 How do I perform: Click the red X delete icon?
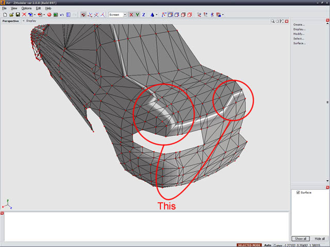click(24, 15)
